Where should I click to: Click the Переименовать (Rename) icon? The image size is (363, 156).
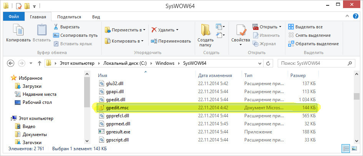[154, 41]
